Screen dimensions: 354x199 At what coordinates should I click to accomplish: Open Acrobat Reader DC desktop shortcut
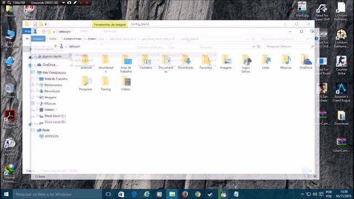pos(10,119)
